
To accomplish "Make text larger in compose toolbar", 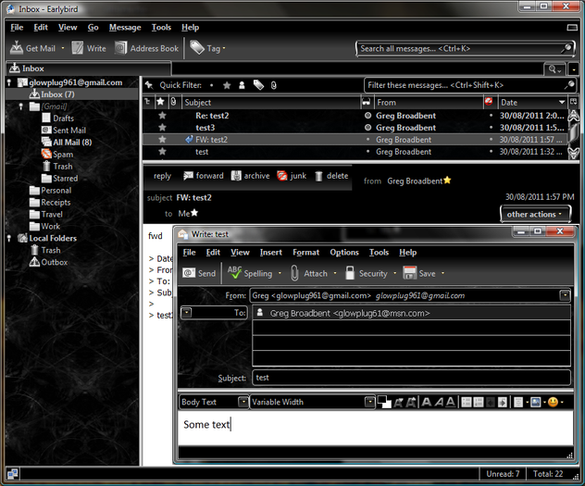I will tap(411, 402).
